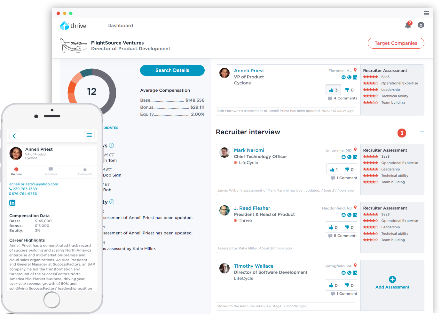
Task: Thumbs up Mark Naromi
Action: (x=334, y=169)
